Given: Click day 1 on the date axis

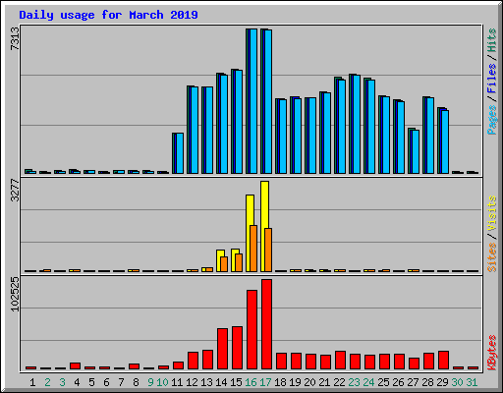Looking at the screenshot, I should (32, 382).
